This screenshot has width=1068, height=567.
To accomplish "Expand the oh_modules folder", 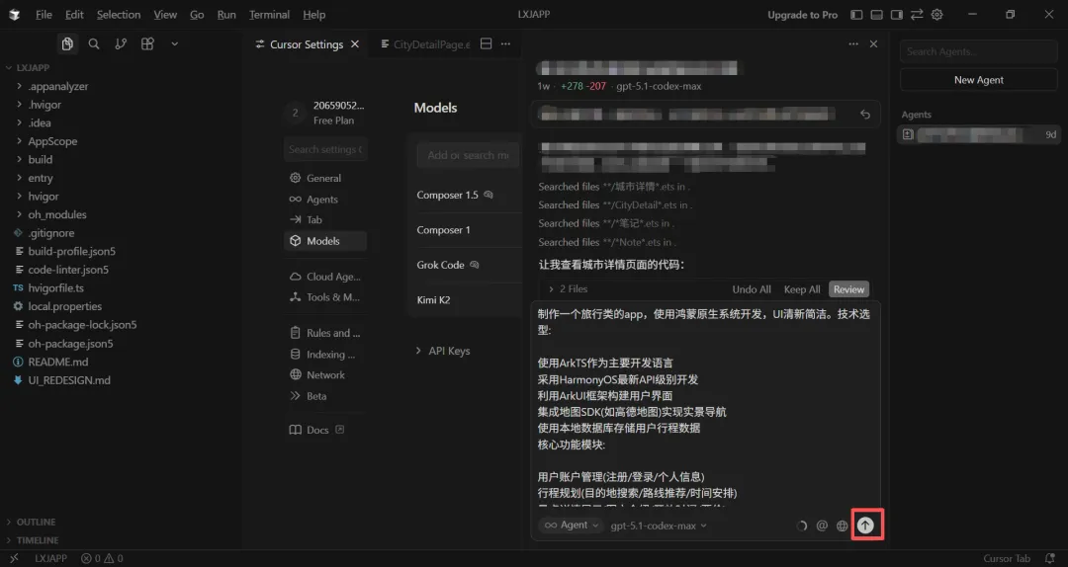I will [57, 214].
